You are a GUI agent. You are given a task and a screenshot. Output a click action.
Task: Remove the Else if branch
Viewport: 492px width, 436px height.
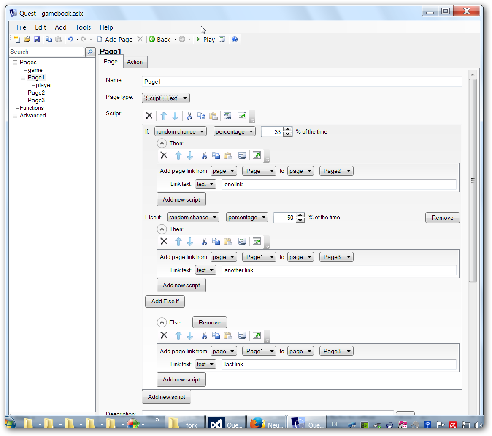(443, 218)
